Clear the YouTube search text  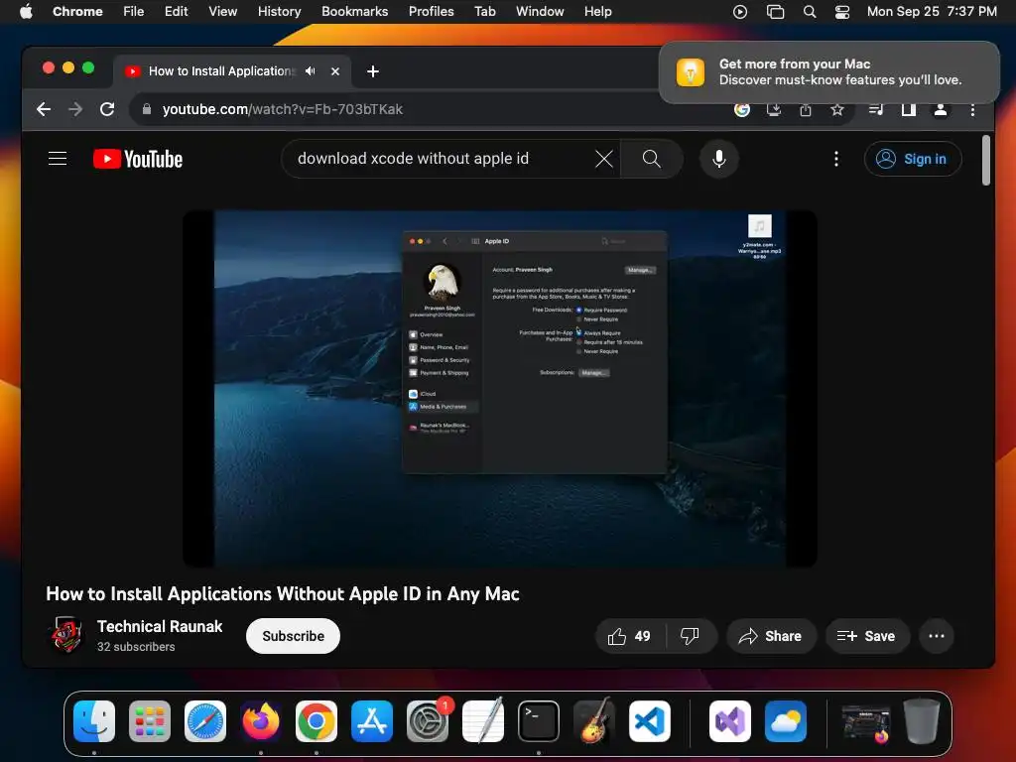604,159
